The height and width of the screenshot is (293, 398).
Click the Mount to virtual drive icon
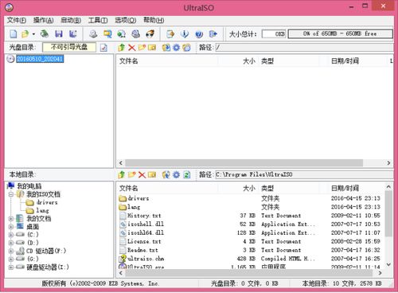[136, 33]
